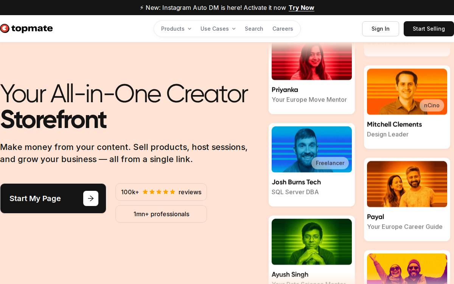Screen dimensions: 454x284
Task: Click the Instagram Auto DM announcement text
Action: 216,8
